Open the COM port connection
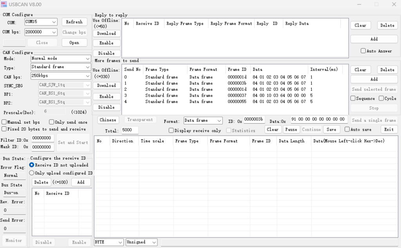The width and height of the screenshot is (401, 248). 74,43
